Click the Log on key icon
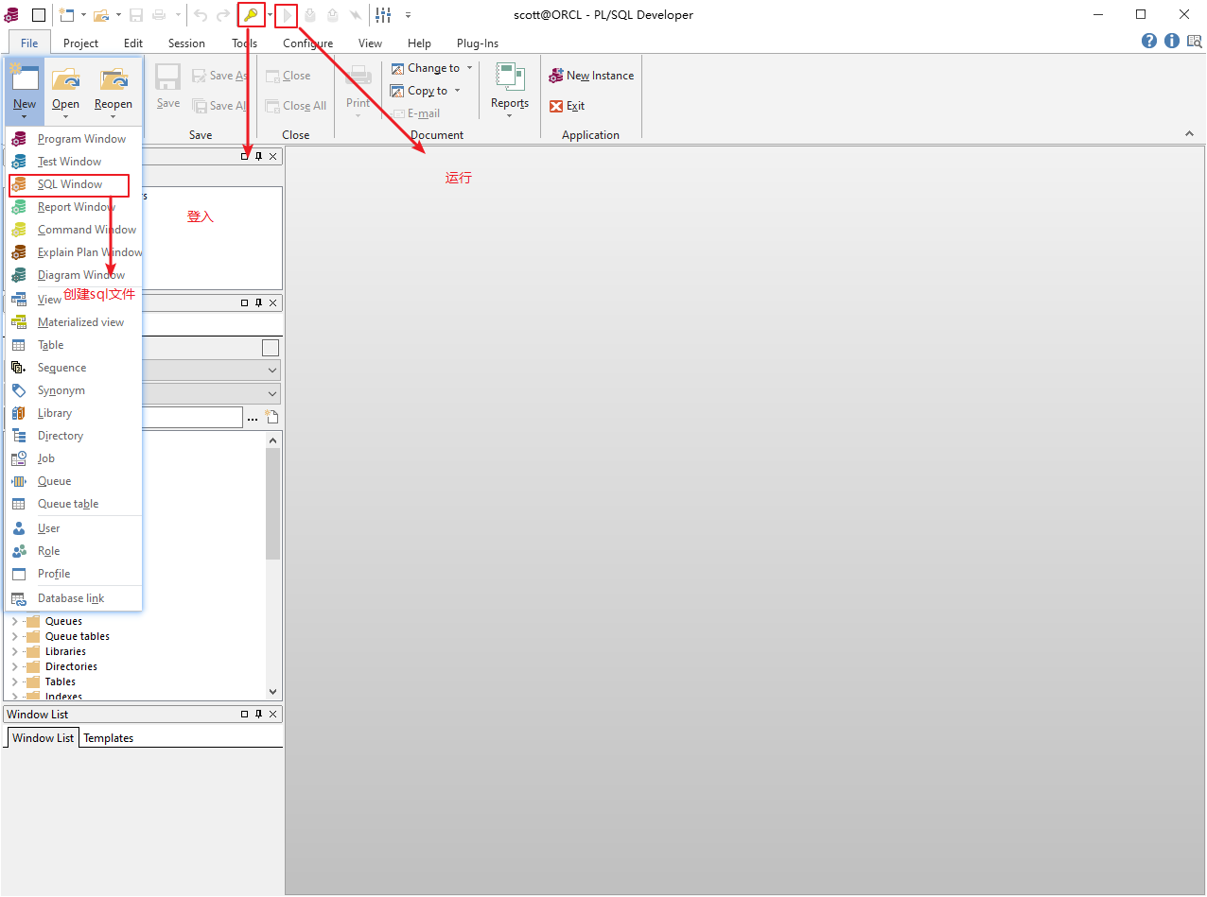The height and width of the screenshot is (897, 1207). [250, 15]
